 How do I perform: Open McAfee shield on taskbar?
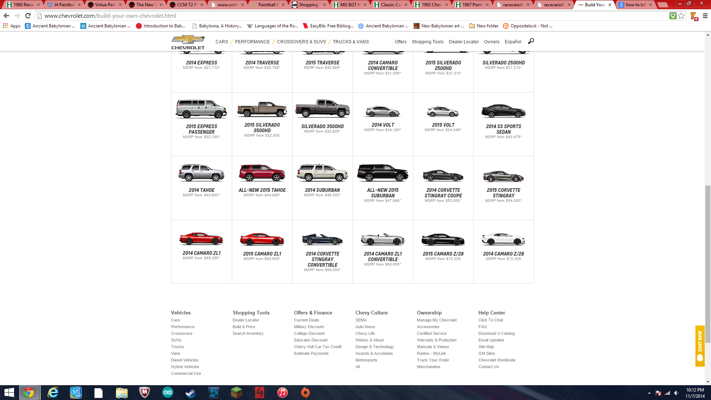point(144,393)
